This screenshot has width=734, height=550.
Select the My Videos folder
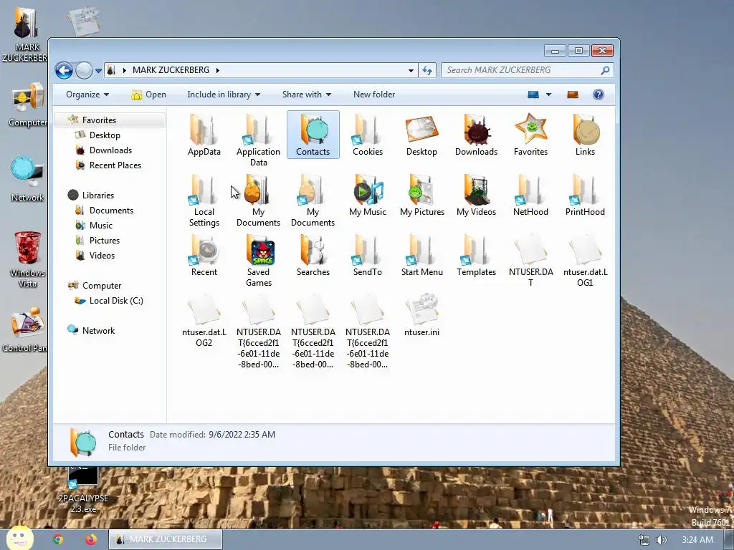(x=476, y=196)
